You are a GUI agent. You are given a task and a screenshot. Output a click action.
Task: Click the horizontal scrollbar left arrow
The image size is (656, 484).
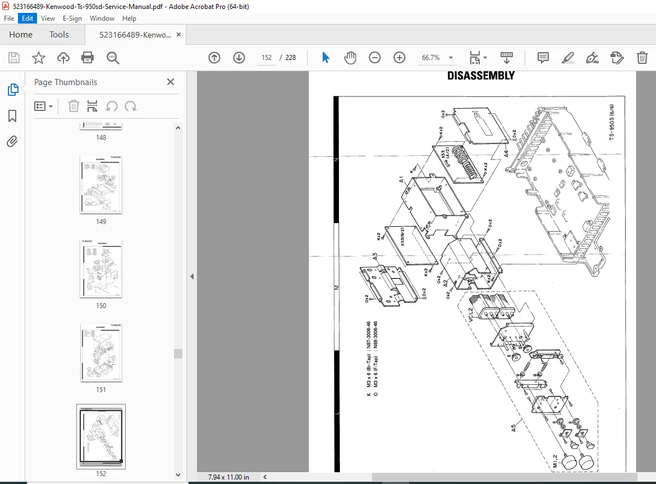(265, 477)
